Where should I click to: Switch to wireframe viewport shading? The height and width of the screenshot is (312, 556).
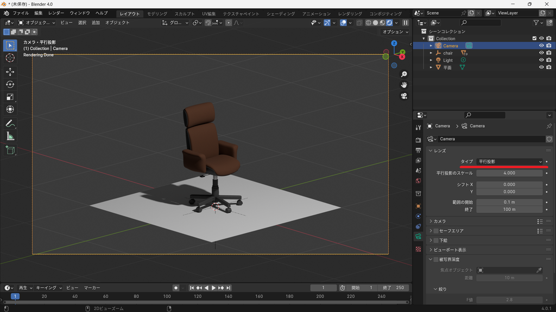[369, 23]
